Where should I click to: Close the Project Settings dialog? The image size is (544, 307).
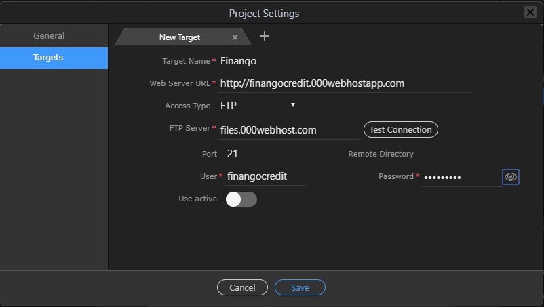coord(530,12)
